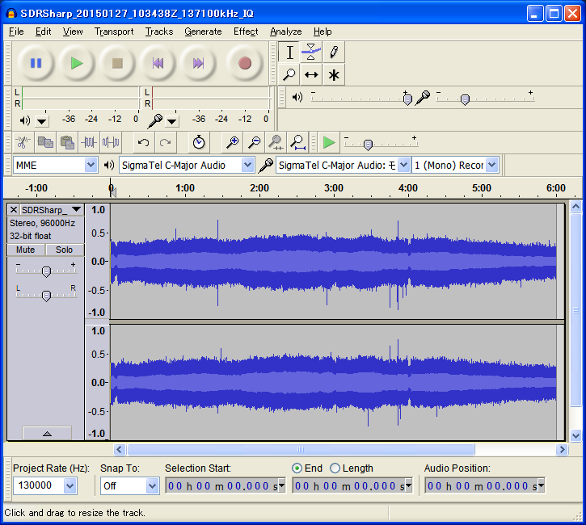Viewport: 586px width, 525px height.
Task: Open the MME audio host dropdown
Action: 91,165
